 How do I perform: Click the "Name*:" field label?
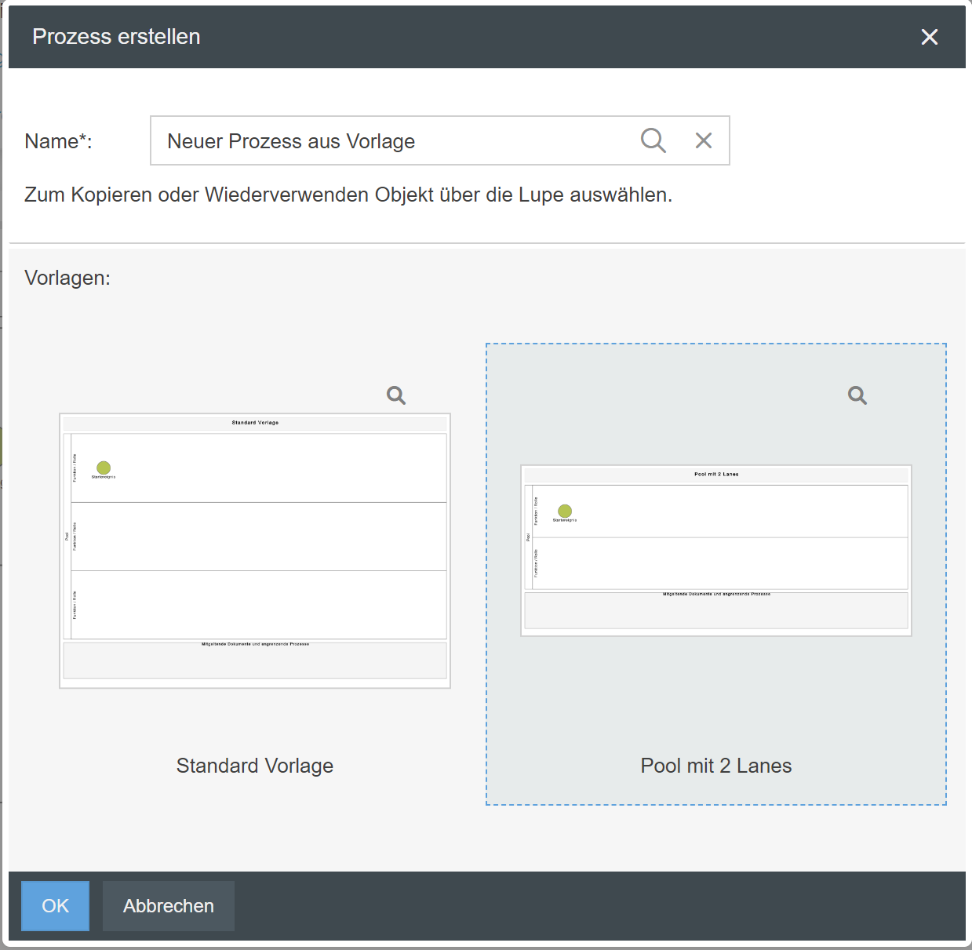tap(59, 141)
